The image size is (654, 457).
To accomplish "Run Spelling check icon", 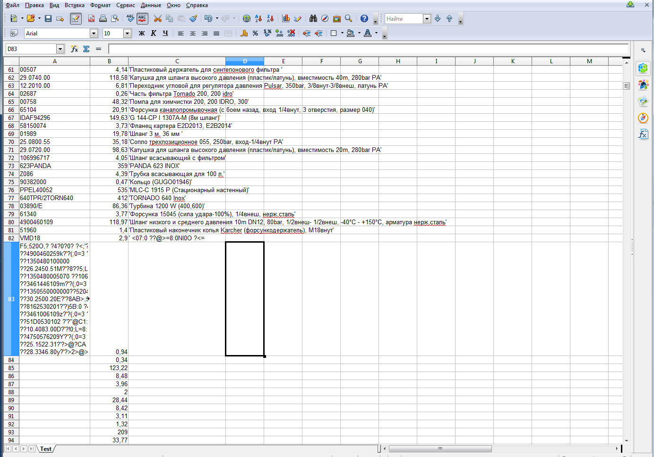I will tap(130, 18).
